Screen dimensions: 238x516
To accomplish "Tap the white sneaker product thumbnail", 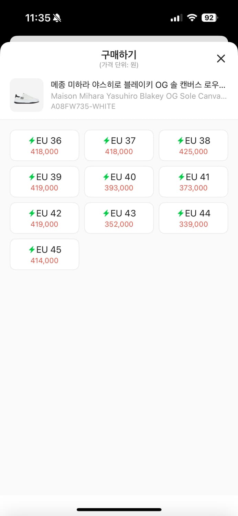I will [27, 95].
